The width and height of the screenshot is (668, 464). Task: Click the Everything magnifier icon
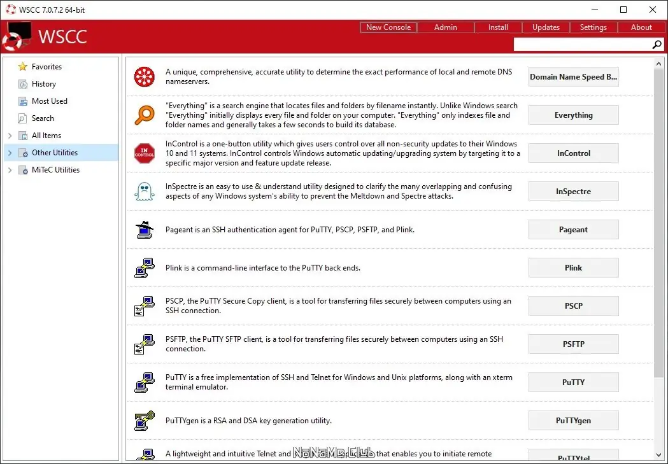[145, 115]
